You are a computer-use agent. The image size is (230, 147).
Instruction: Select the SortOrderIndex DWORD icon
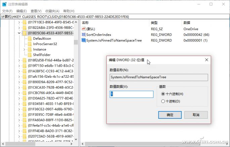click(x=84, y=35)
